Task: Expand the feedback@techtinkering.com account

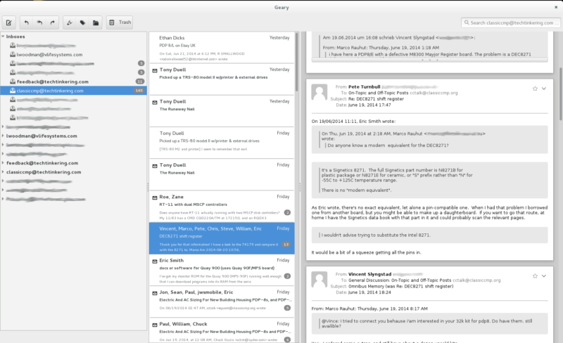Action: (x=3, y=163)
